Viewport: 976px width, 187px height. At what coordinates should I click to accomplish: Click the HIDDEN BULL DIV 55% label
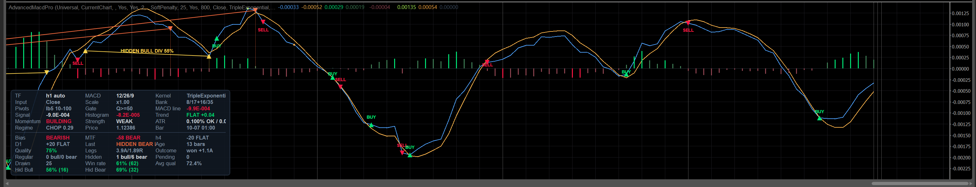[147, 51]
